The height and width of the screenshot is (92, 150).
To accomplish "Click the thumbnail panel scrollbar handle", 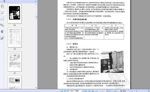I will 36,17.
